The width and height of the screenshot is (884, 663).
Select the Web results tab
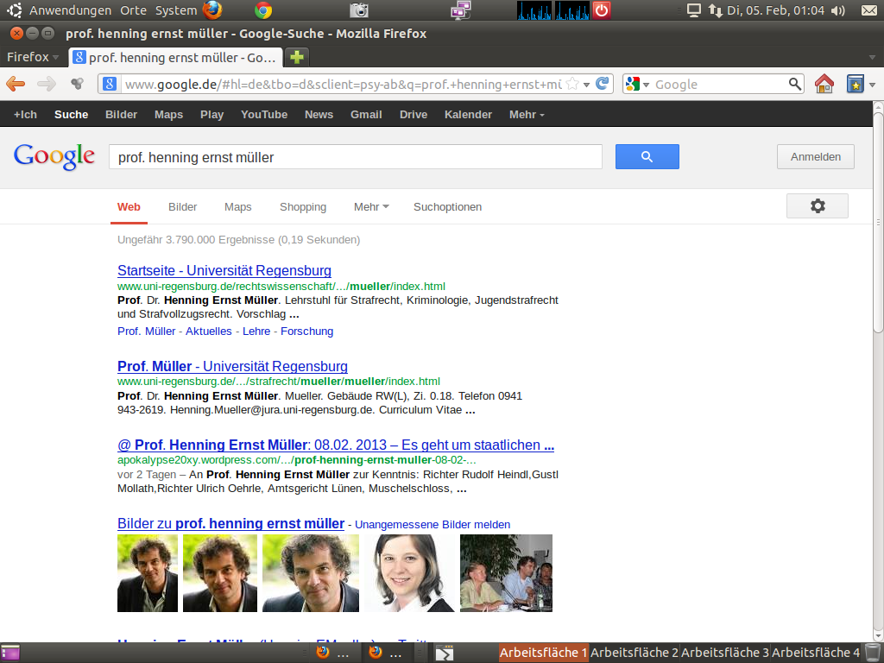[x=129, y=207]
